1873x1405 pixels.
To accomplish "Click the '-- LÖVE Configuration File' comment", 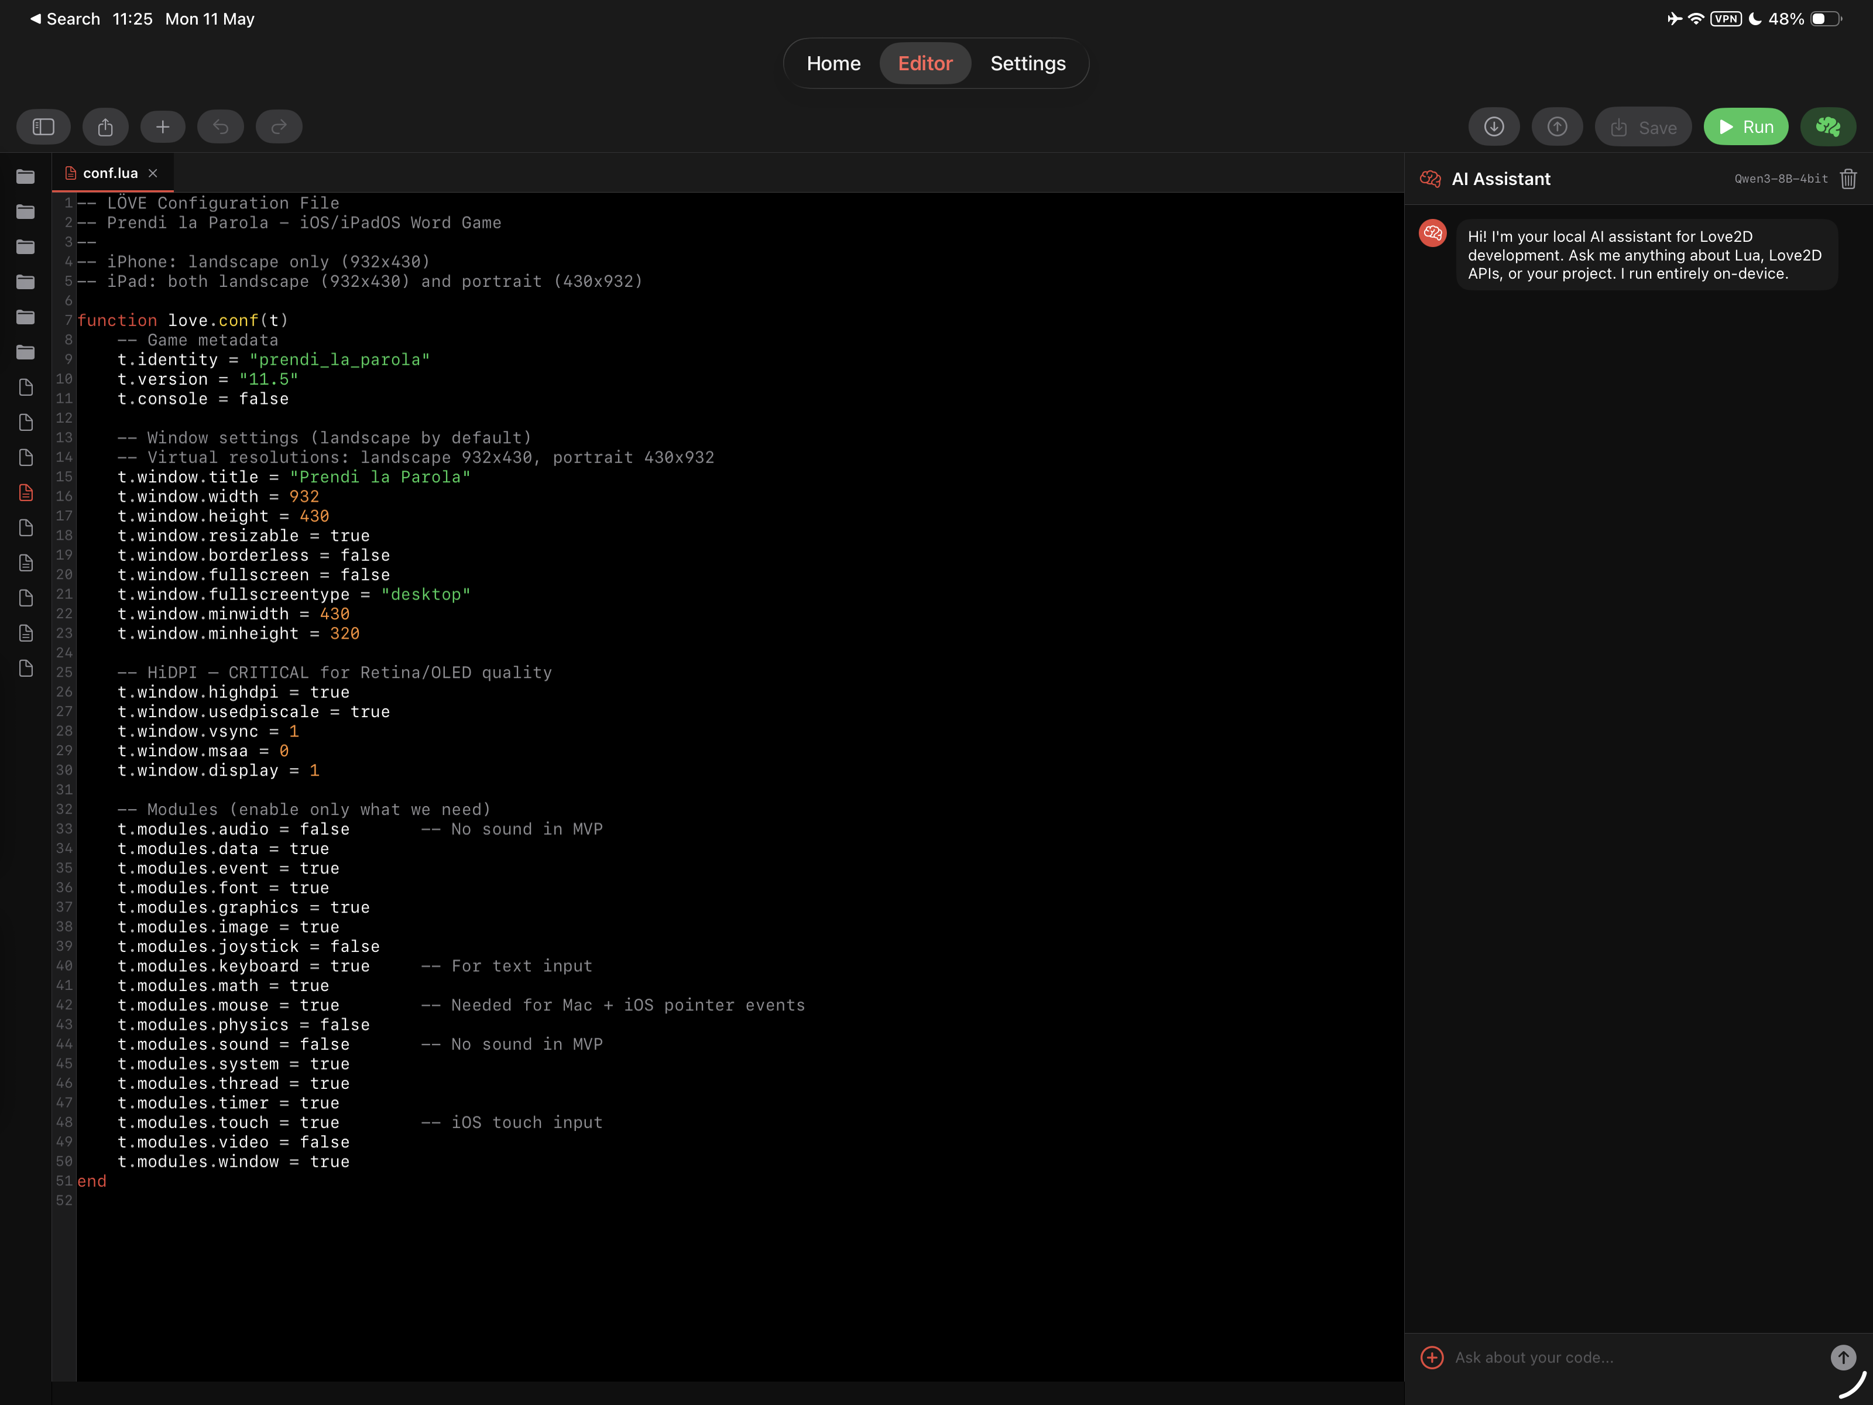I will (x=208, y=203).
